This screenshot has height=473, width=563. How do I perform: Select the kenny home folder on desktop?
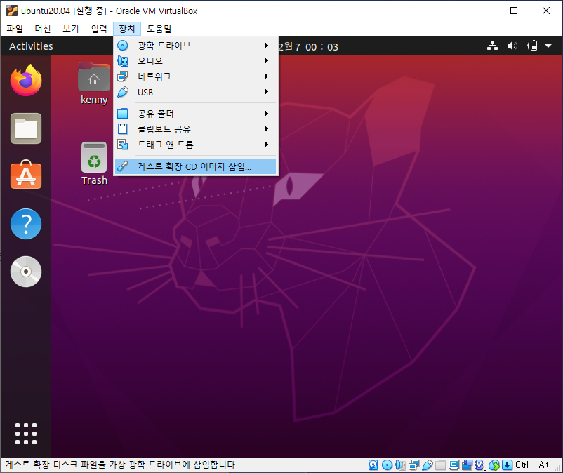(x=94, y=84)
